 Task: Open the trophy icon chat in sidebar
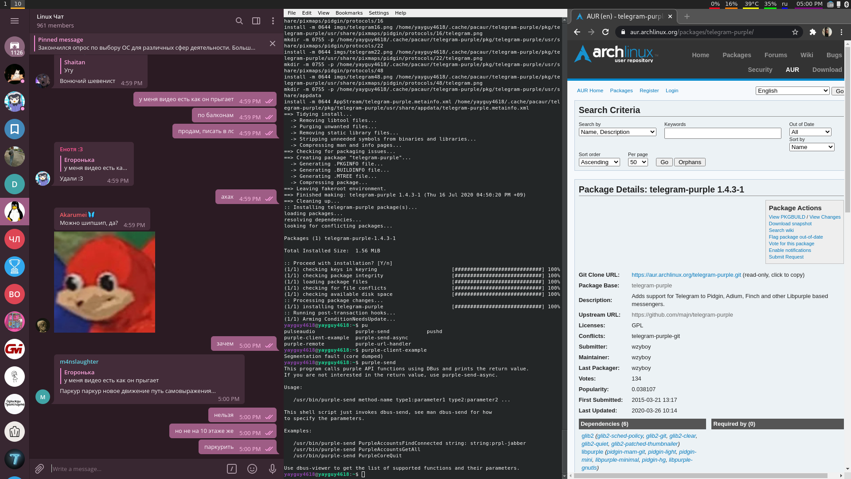coord(15,267)
